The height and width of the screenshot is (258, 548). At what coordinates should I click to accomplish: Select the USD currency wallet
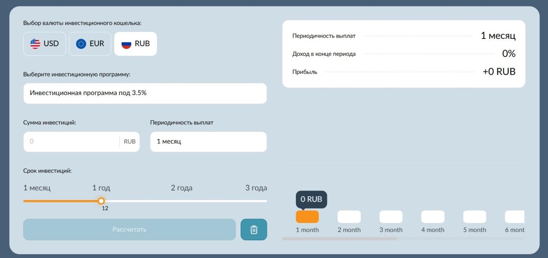tap(45, 44)
